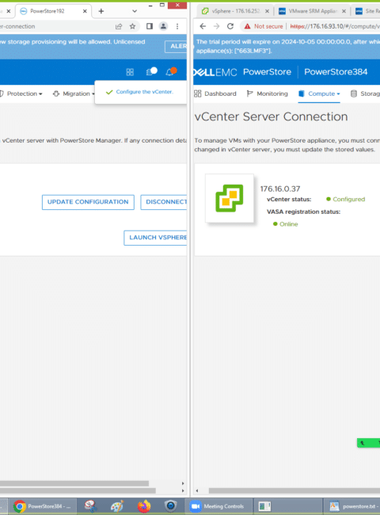Image resolution: width=380 pixels, height=515 pixels.
Task: Open the Chrome profile avatar icon
Action: pyautogui.click(x=163, y=26)
